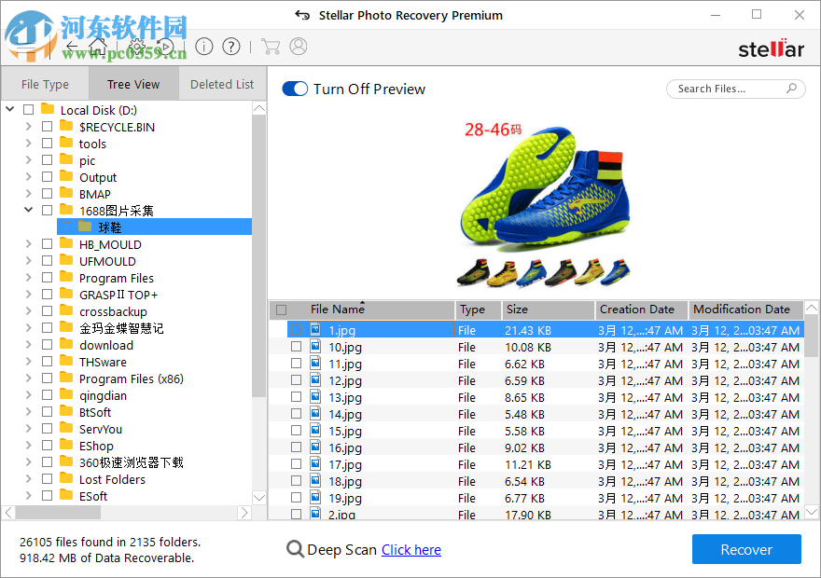Image resolution: width=821 pixels, height=578 pixels.
Task: Open the Home screen icon
Action: (97, 46)
